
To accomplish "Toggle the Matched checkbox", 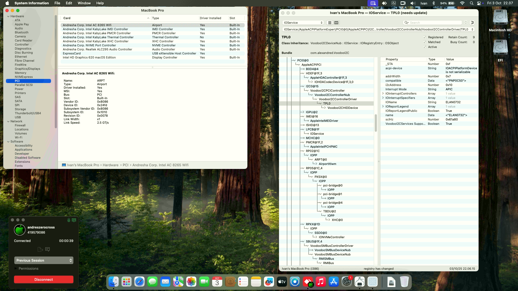I will pos(425,42).
